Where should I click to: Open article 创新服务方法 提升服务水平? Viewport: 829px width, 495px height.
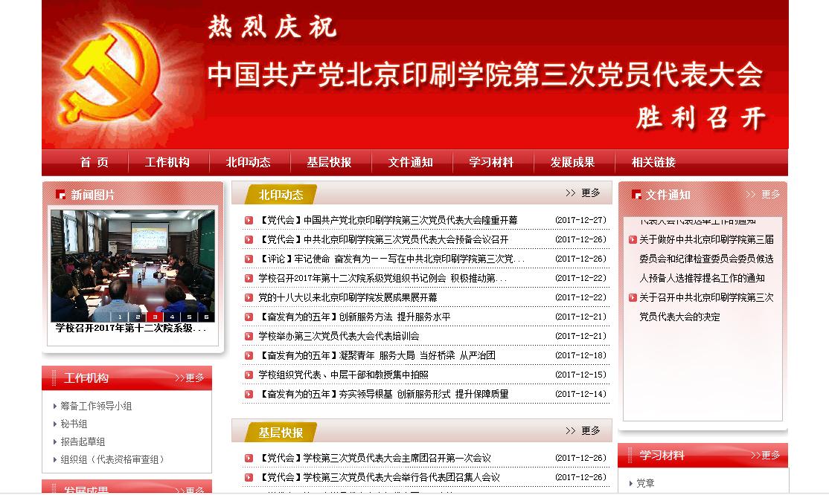pyautogui.click(x=354, y=317)
